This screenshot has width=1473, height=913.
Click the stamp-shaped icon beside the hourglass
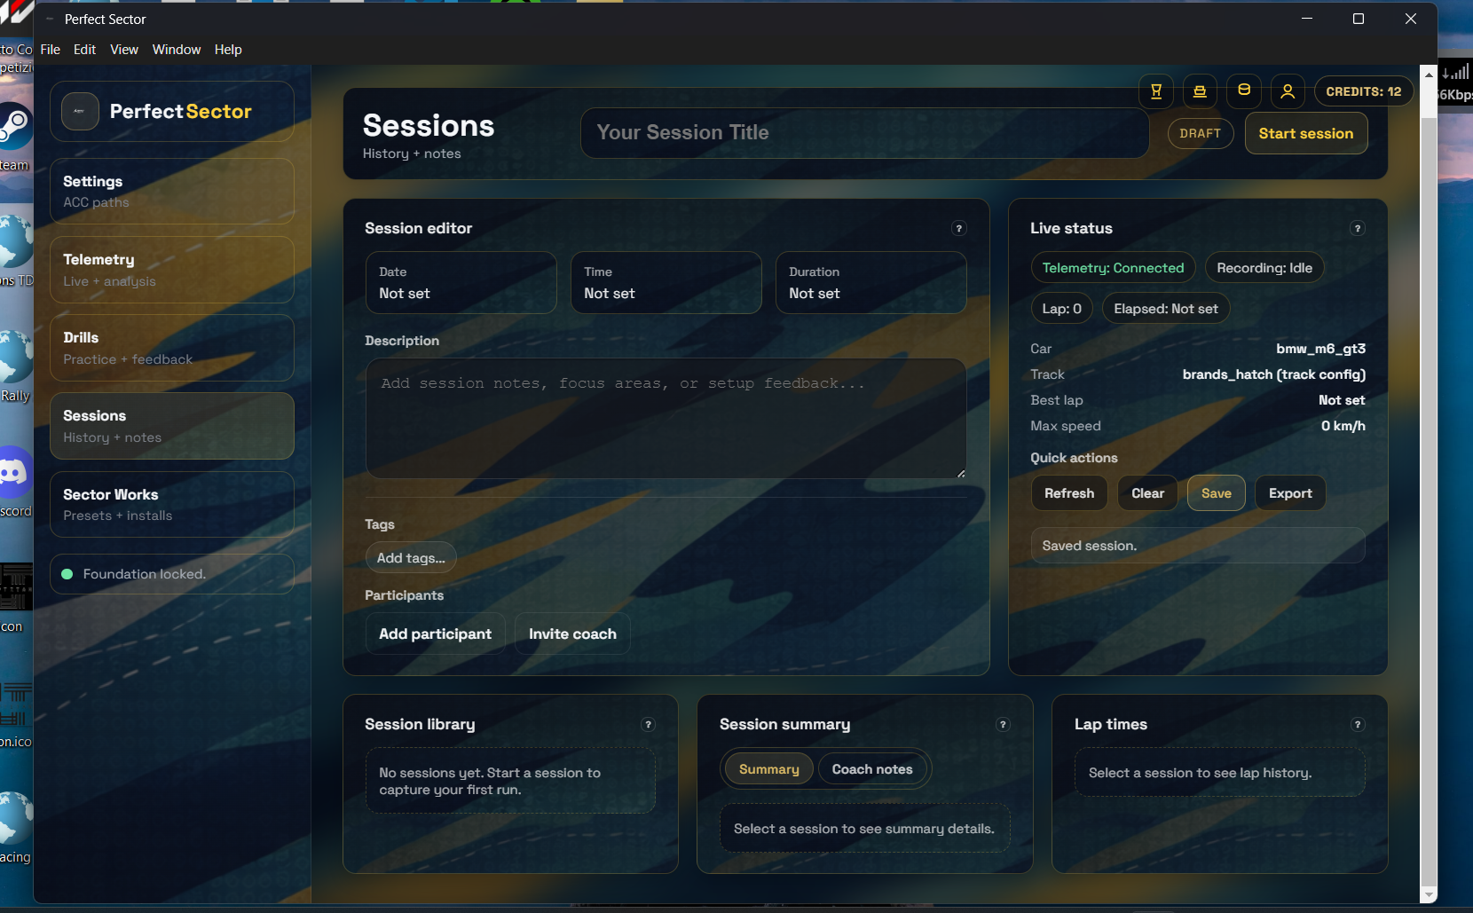click(1200, 91)
